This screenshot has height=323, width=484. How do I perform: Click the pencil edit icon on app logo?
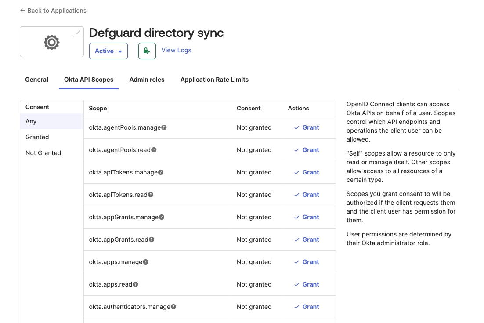[78, 32]
